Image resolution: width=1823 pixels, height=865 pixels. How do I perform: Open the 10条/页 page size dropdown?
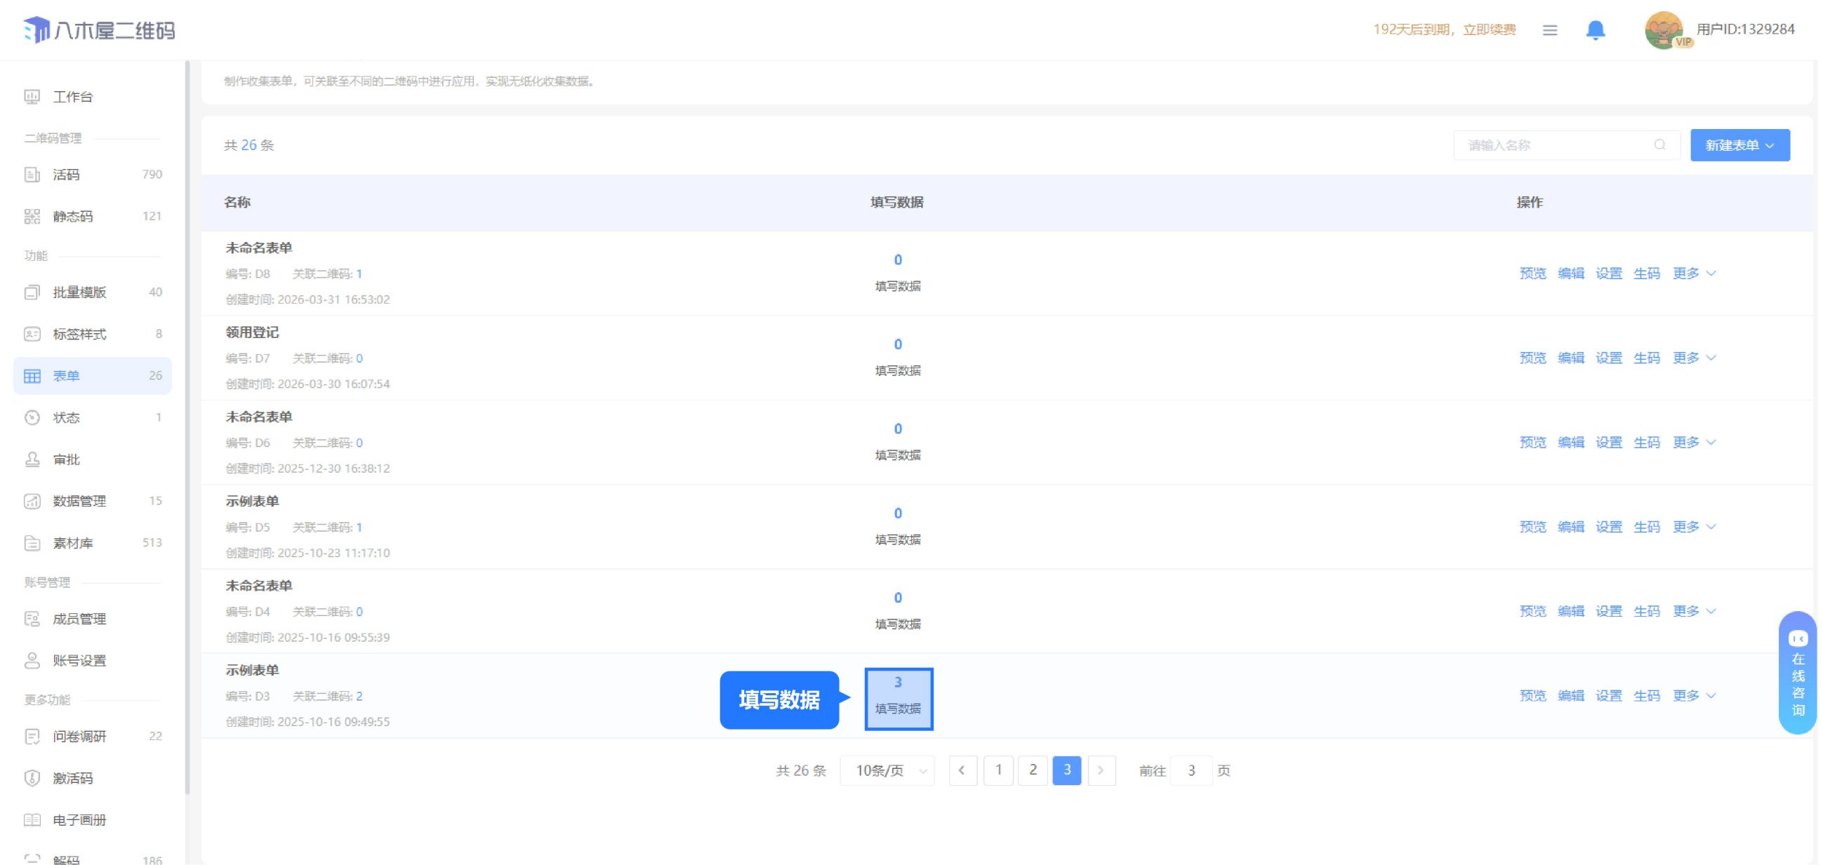[x=887, y=771]
